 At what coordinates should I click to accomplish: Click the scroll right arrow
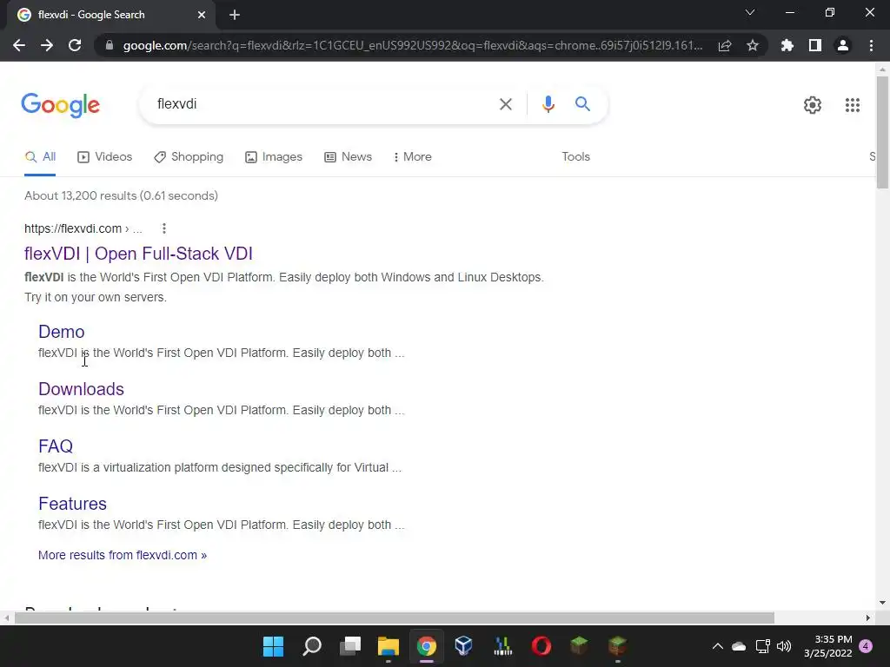[868, 617]
